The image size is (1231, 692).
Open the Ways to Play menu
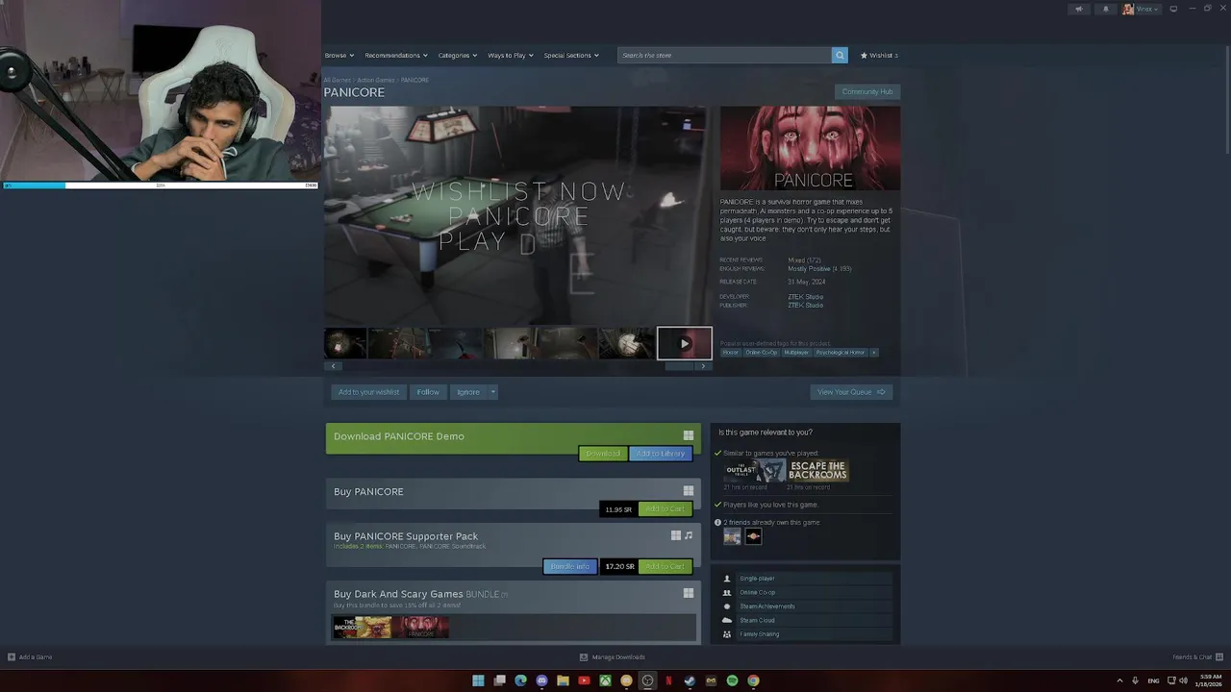(511, 55)
